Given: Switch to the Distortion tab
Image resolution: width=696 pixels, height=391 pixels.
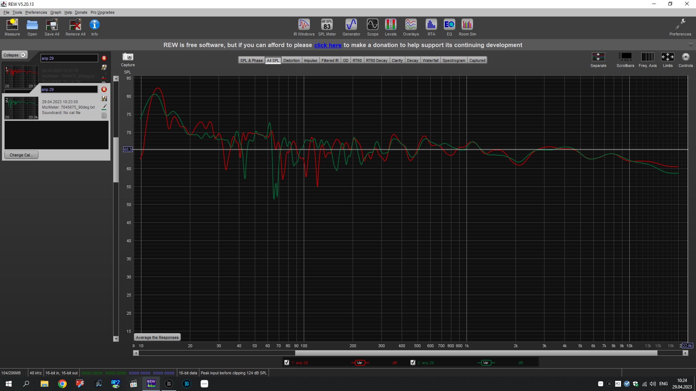Looking at the screenshot, I should point(291,60).
